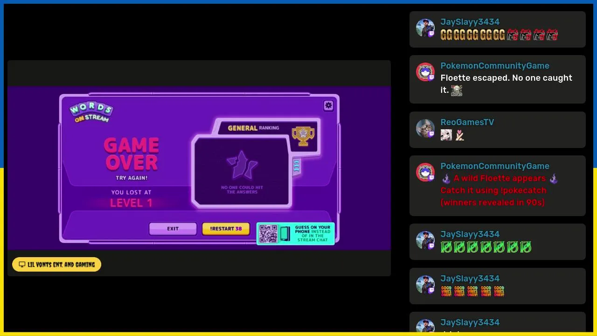Click 'No one could hit the answers' text
Image resolution: width=597 pixels, height=336 pixels.
pos(242,189)
